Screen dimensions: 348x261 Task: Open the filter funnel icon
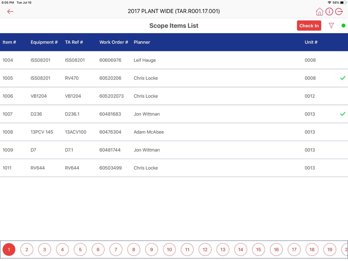[x=331, y=26]
